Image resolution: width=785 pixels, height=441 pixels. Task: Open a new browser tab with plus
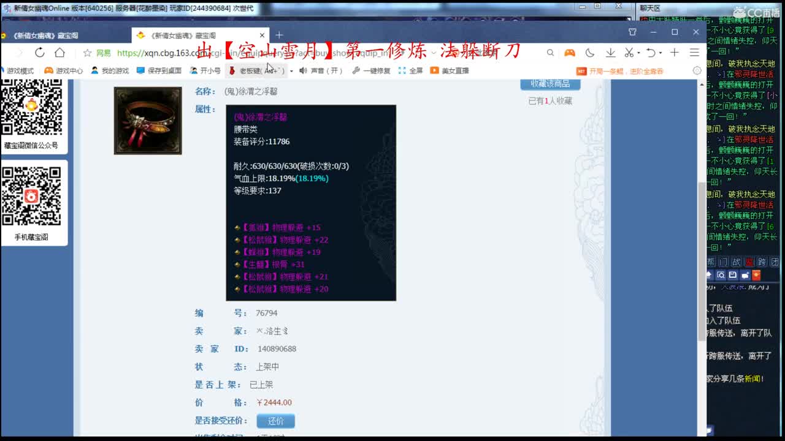(x=279, y=35)
